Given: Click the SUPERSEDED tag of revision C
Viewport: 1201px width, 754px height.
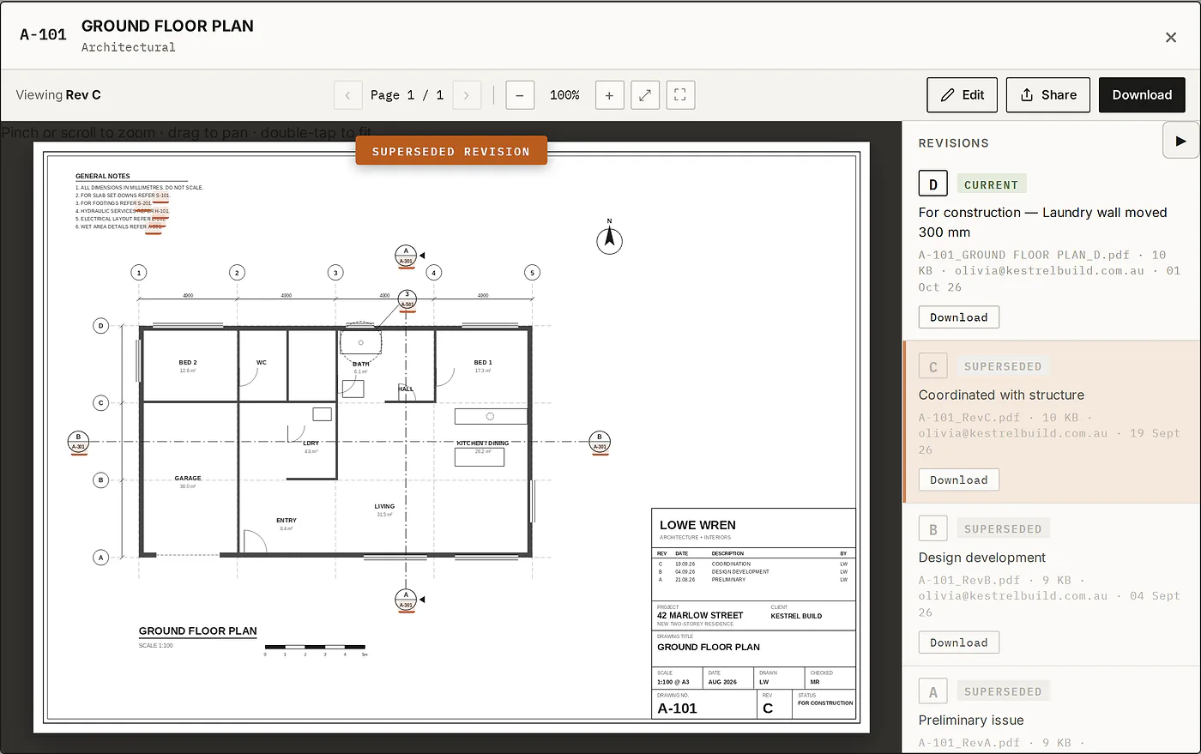Looking at the screenshot, I should (x=1003, y=366).
